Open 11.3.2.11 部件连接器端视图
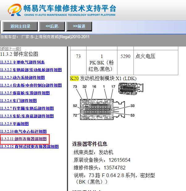The height and width of the screenshot is (191, 186). 23,139
